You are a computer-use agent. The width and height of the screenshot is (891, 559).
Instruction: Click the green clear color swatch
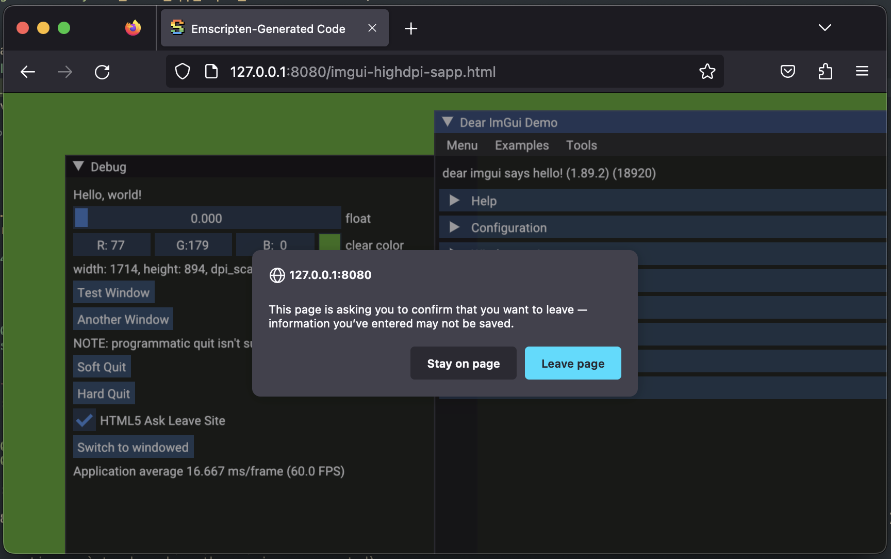click(329, 242)
